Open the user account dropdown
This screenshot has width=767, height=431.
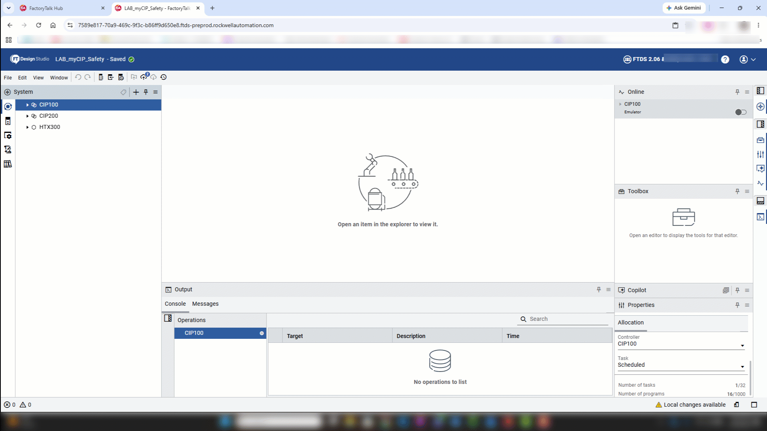tap(747, 59)
